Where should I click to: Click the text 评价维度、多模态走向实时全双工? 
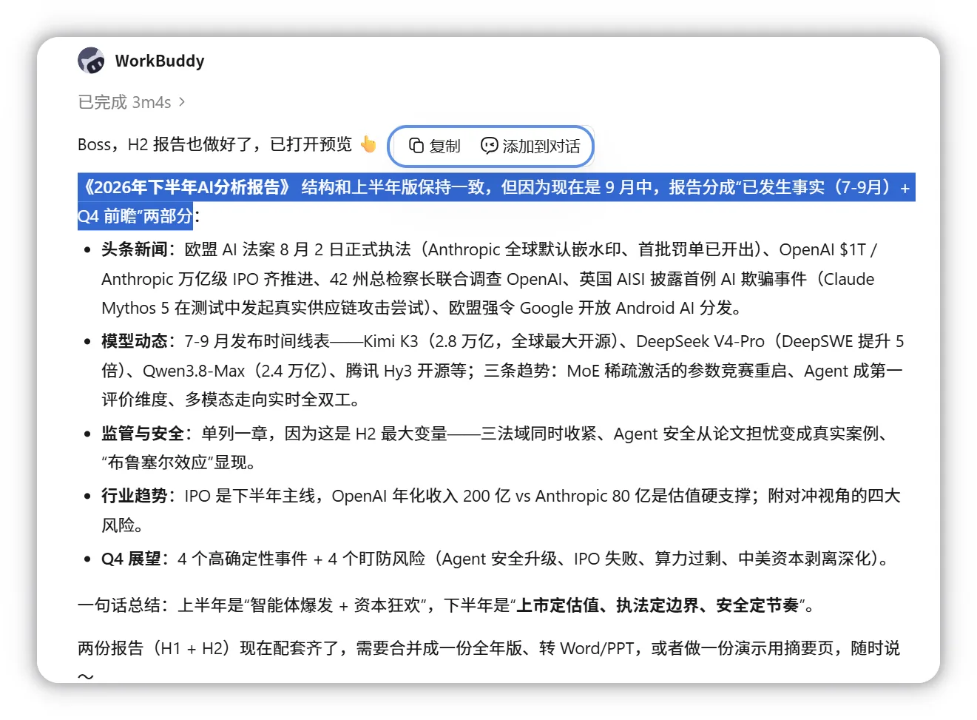click(x=226, y=400)
